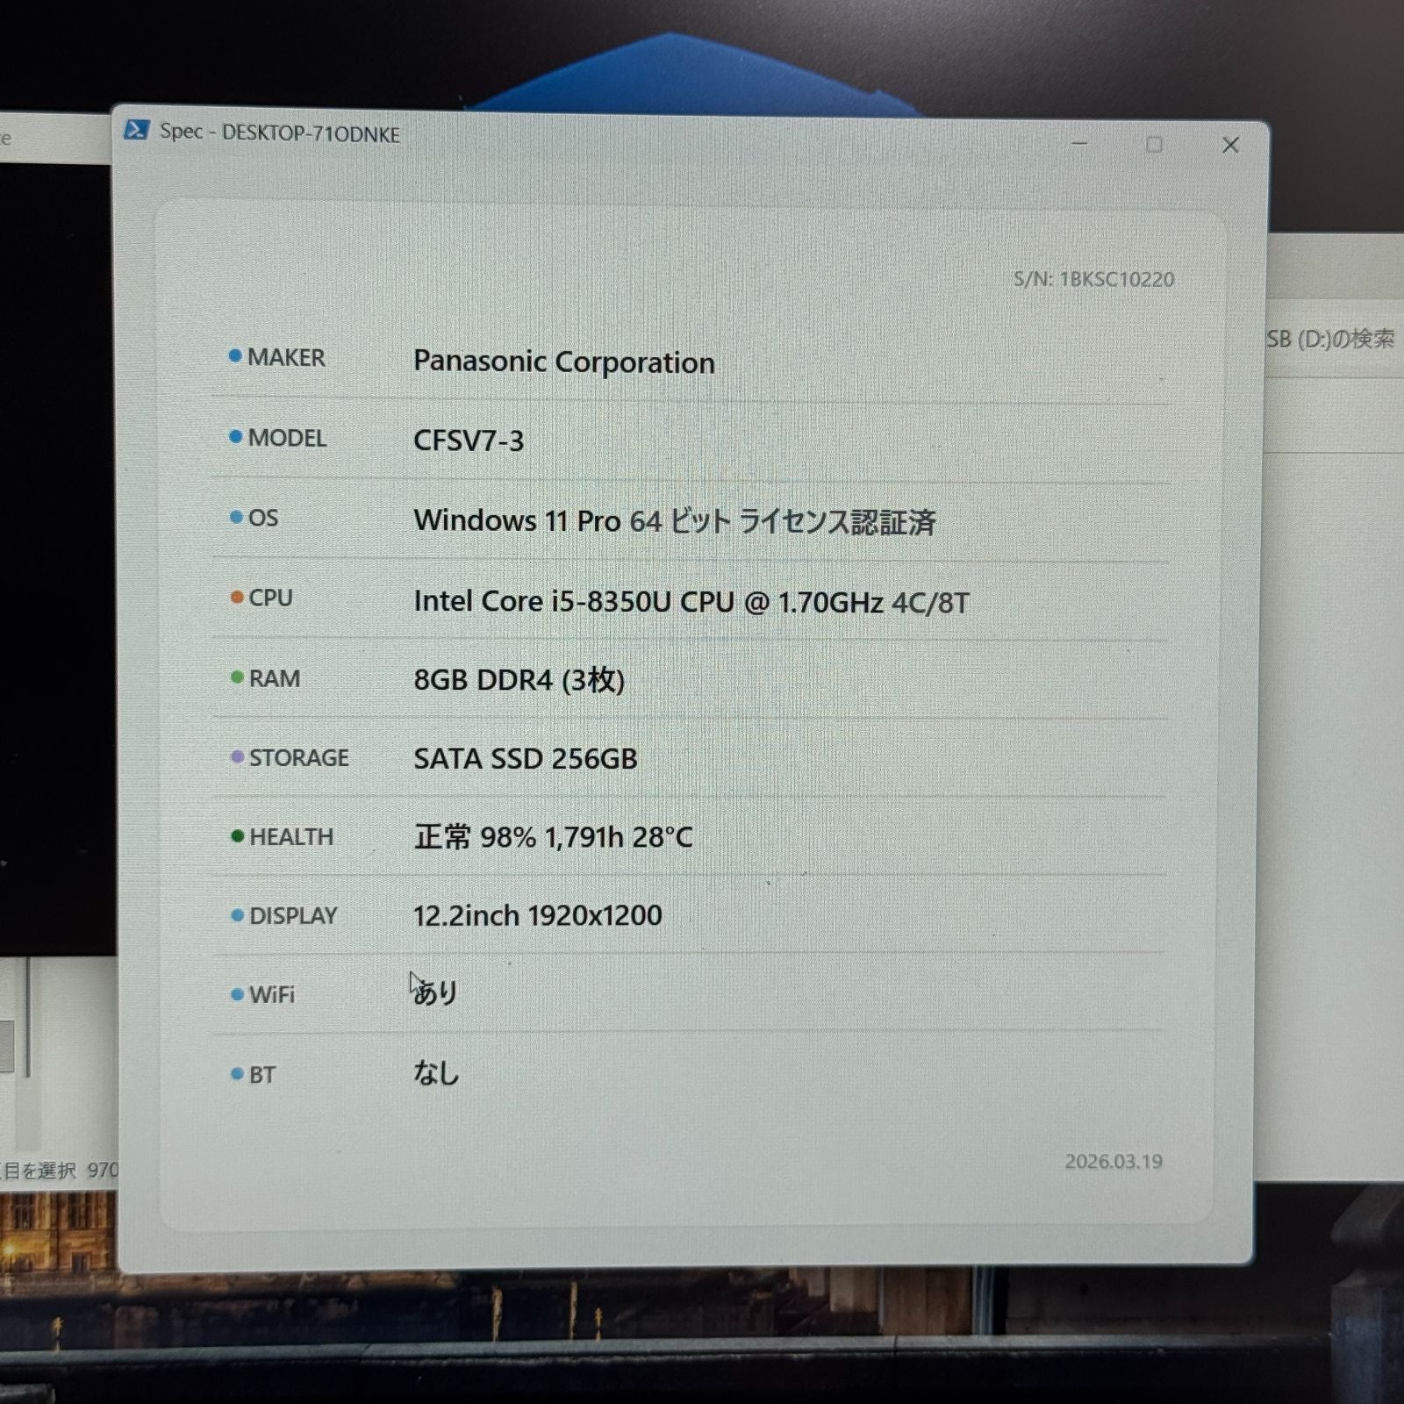The image size is (1404, 1404).
Task: Click the window title 'Spec - DESKTOP-71ODNKE'
Action: pos(279,133)
